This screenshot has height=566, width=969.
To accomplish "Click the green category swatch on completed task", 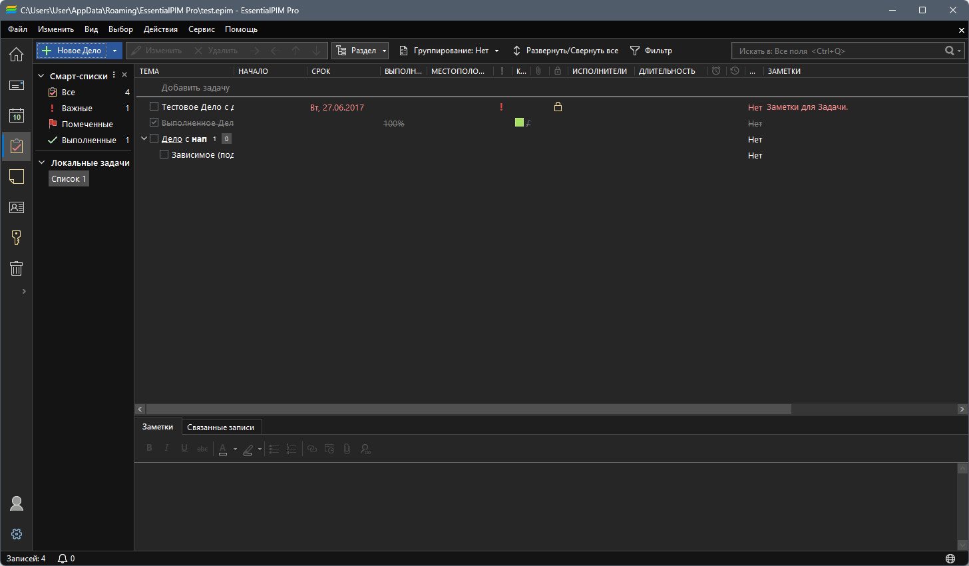I will point(519,123).
